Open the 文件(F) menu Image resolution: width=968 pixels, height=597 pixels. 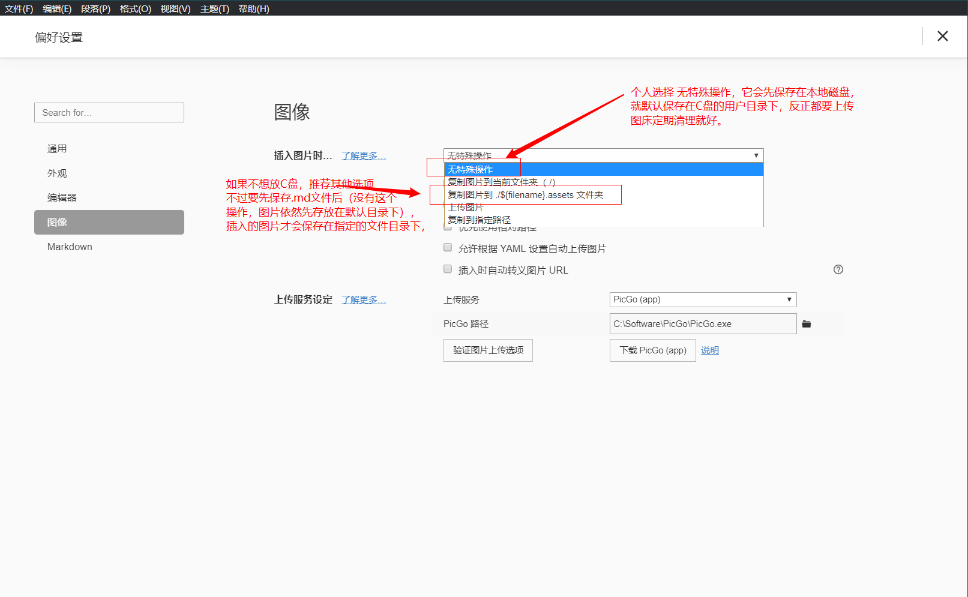point(19,9)
